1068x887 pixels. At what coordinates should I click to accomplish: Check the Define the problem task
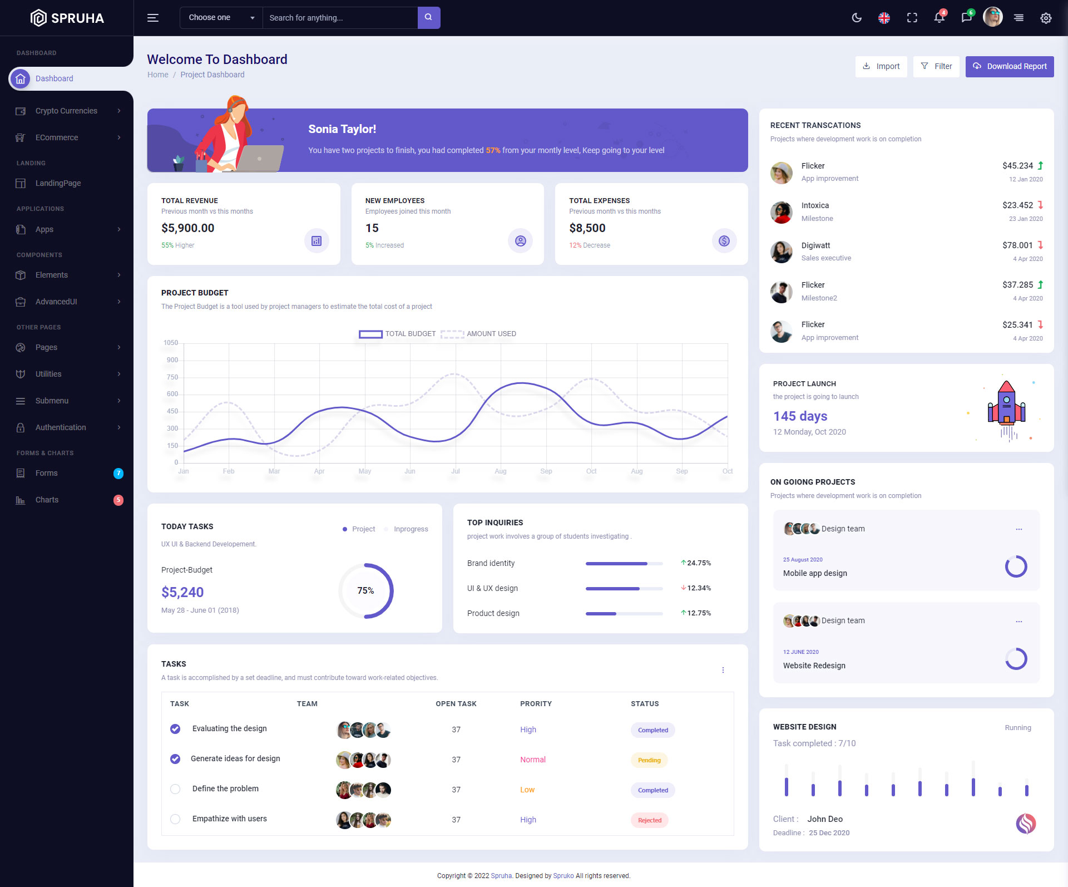pos(175,789)
